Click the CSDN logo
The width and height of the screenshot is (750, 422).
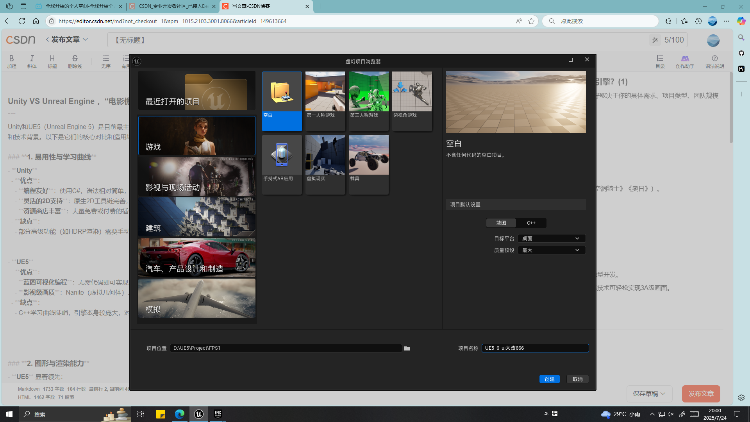pos(21,40)
